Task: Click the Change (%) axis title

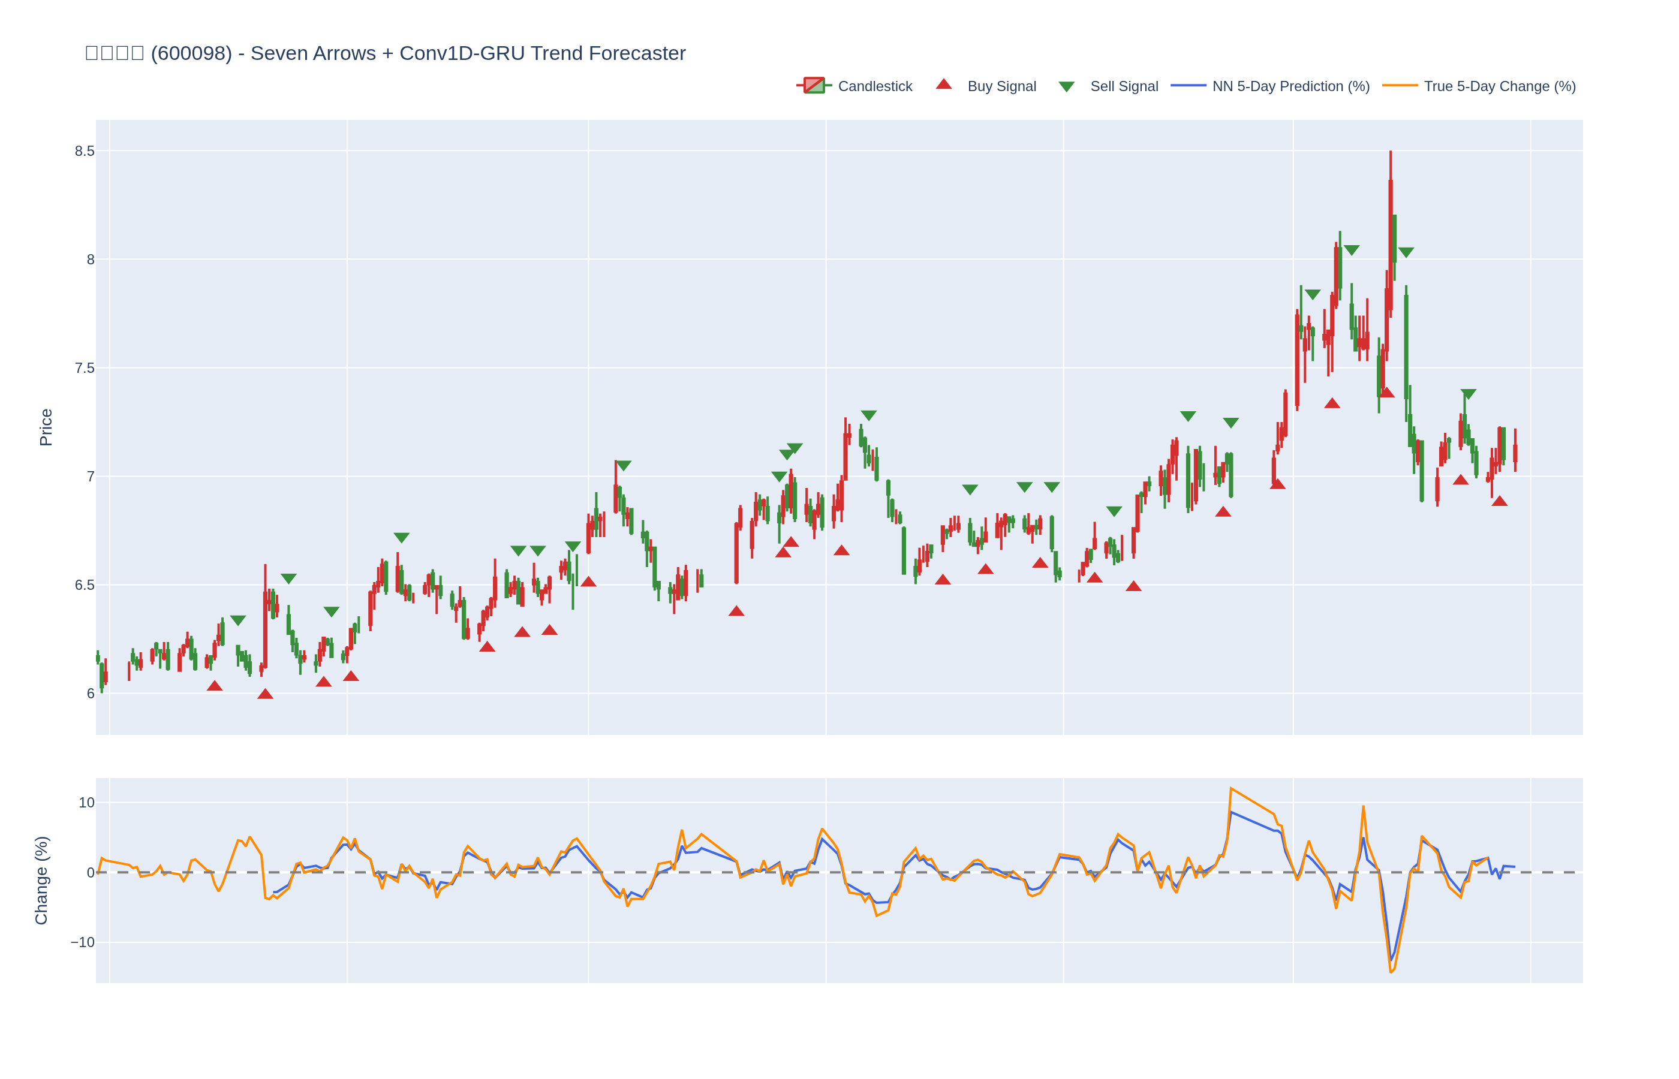Action: coord(41,880)
